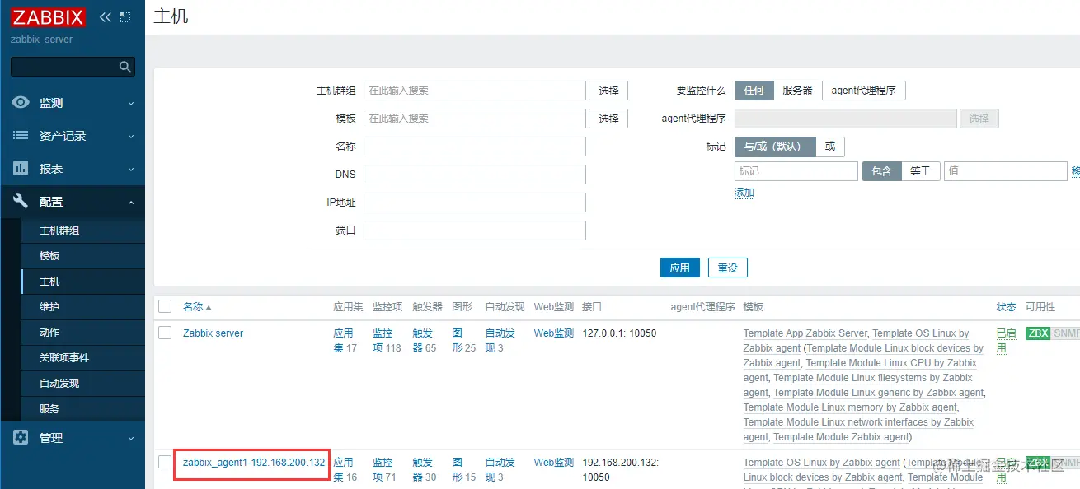Click the 监测 eye icon
Viewport: 1080px width, 489px height.
pyautogui.click(x=21, y=103)
